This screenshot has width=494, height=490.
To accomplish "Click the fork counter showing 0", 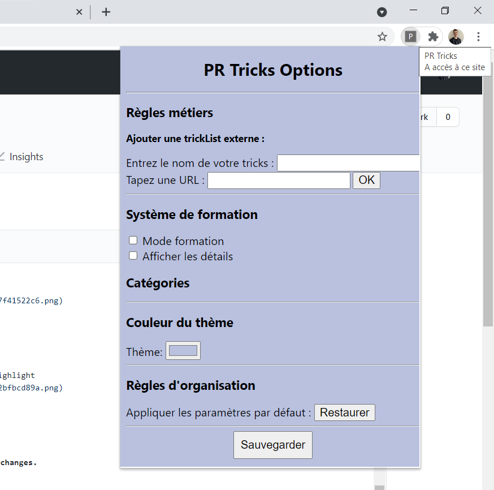I will click(x=448, y=117).
